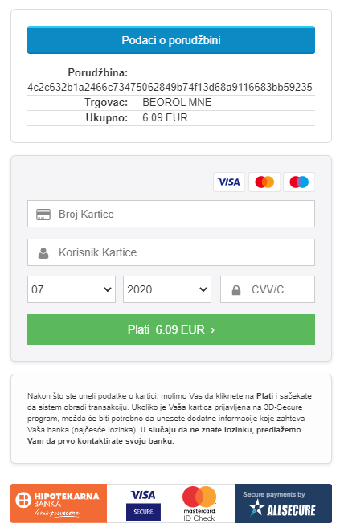The image size is (344, 532).
Task: Click the Visa card logo icon
Action: pos(229,182)
